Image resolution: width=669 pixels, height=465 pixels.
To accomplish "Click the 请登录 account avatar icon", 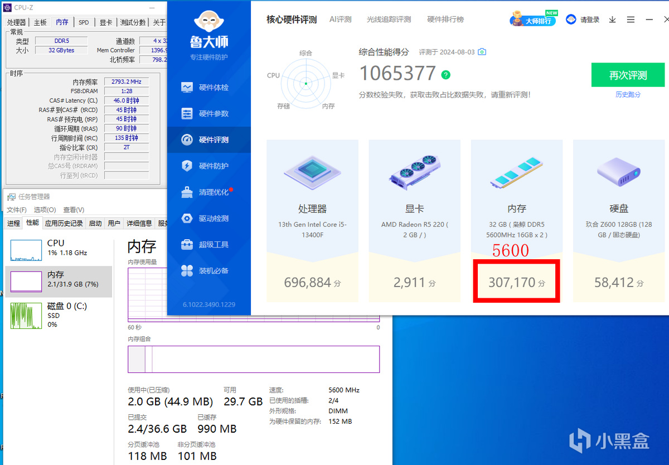I will [571, 20].
